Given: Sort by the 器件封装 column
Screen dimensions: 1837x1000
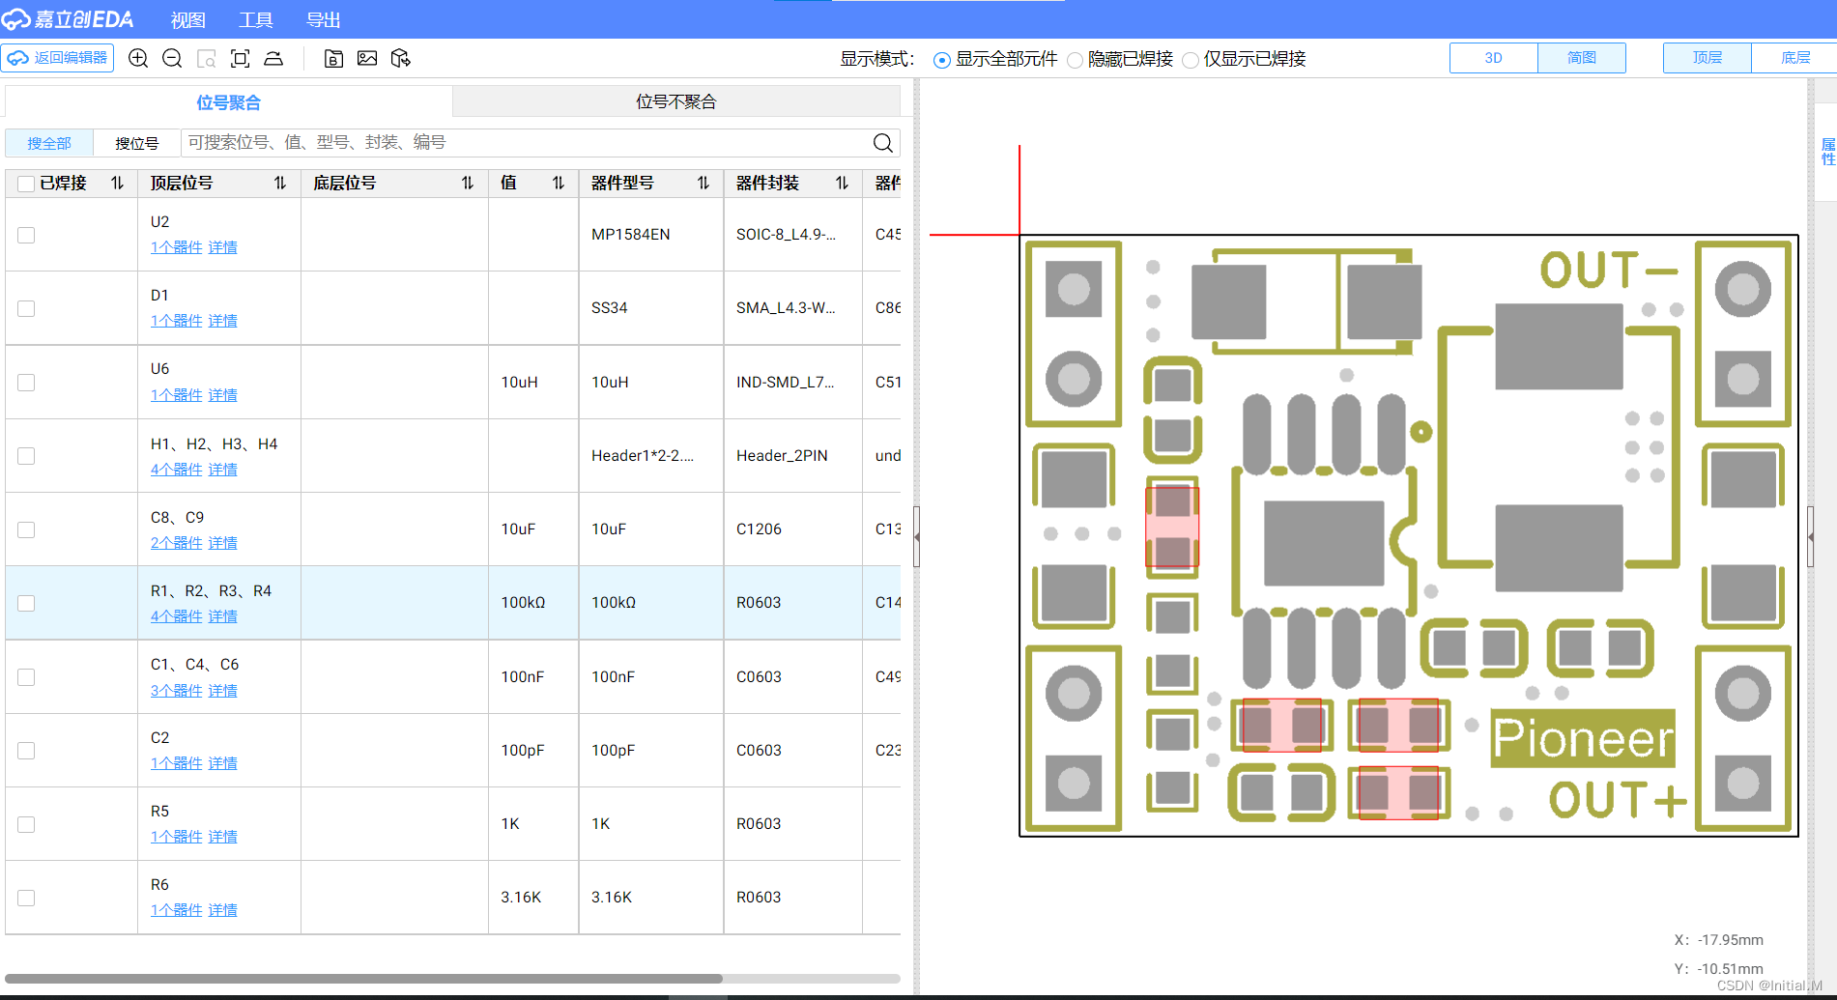Looking at the screenshot, I should click(x=841, y=183).
